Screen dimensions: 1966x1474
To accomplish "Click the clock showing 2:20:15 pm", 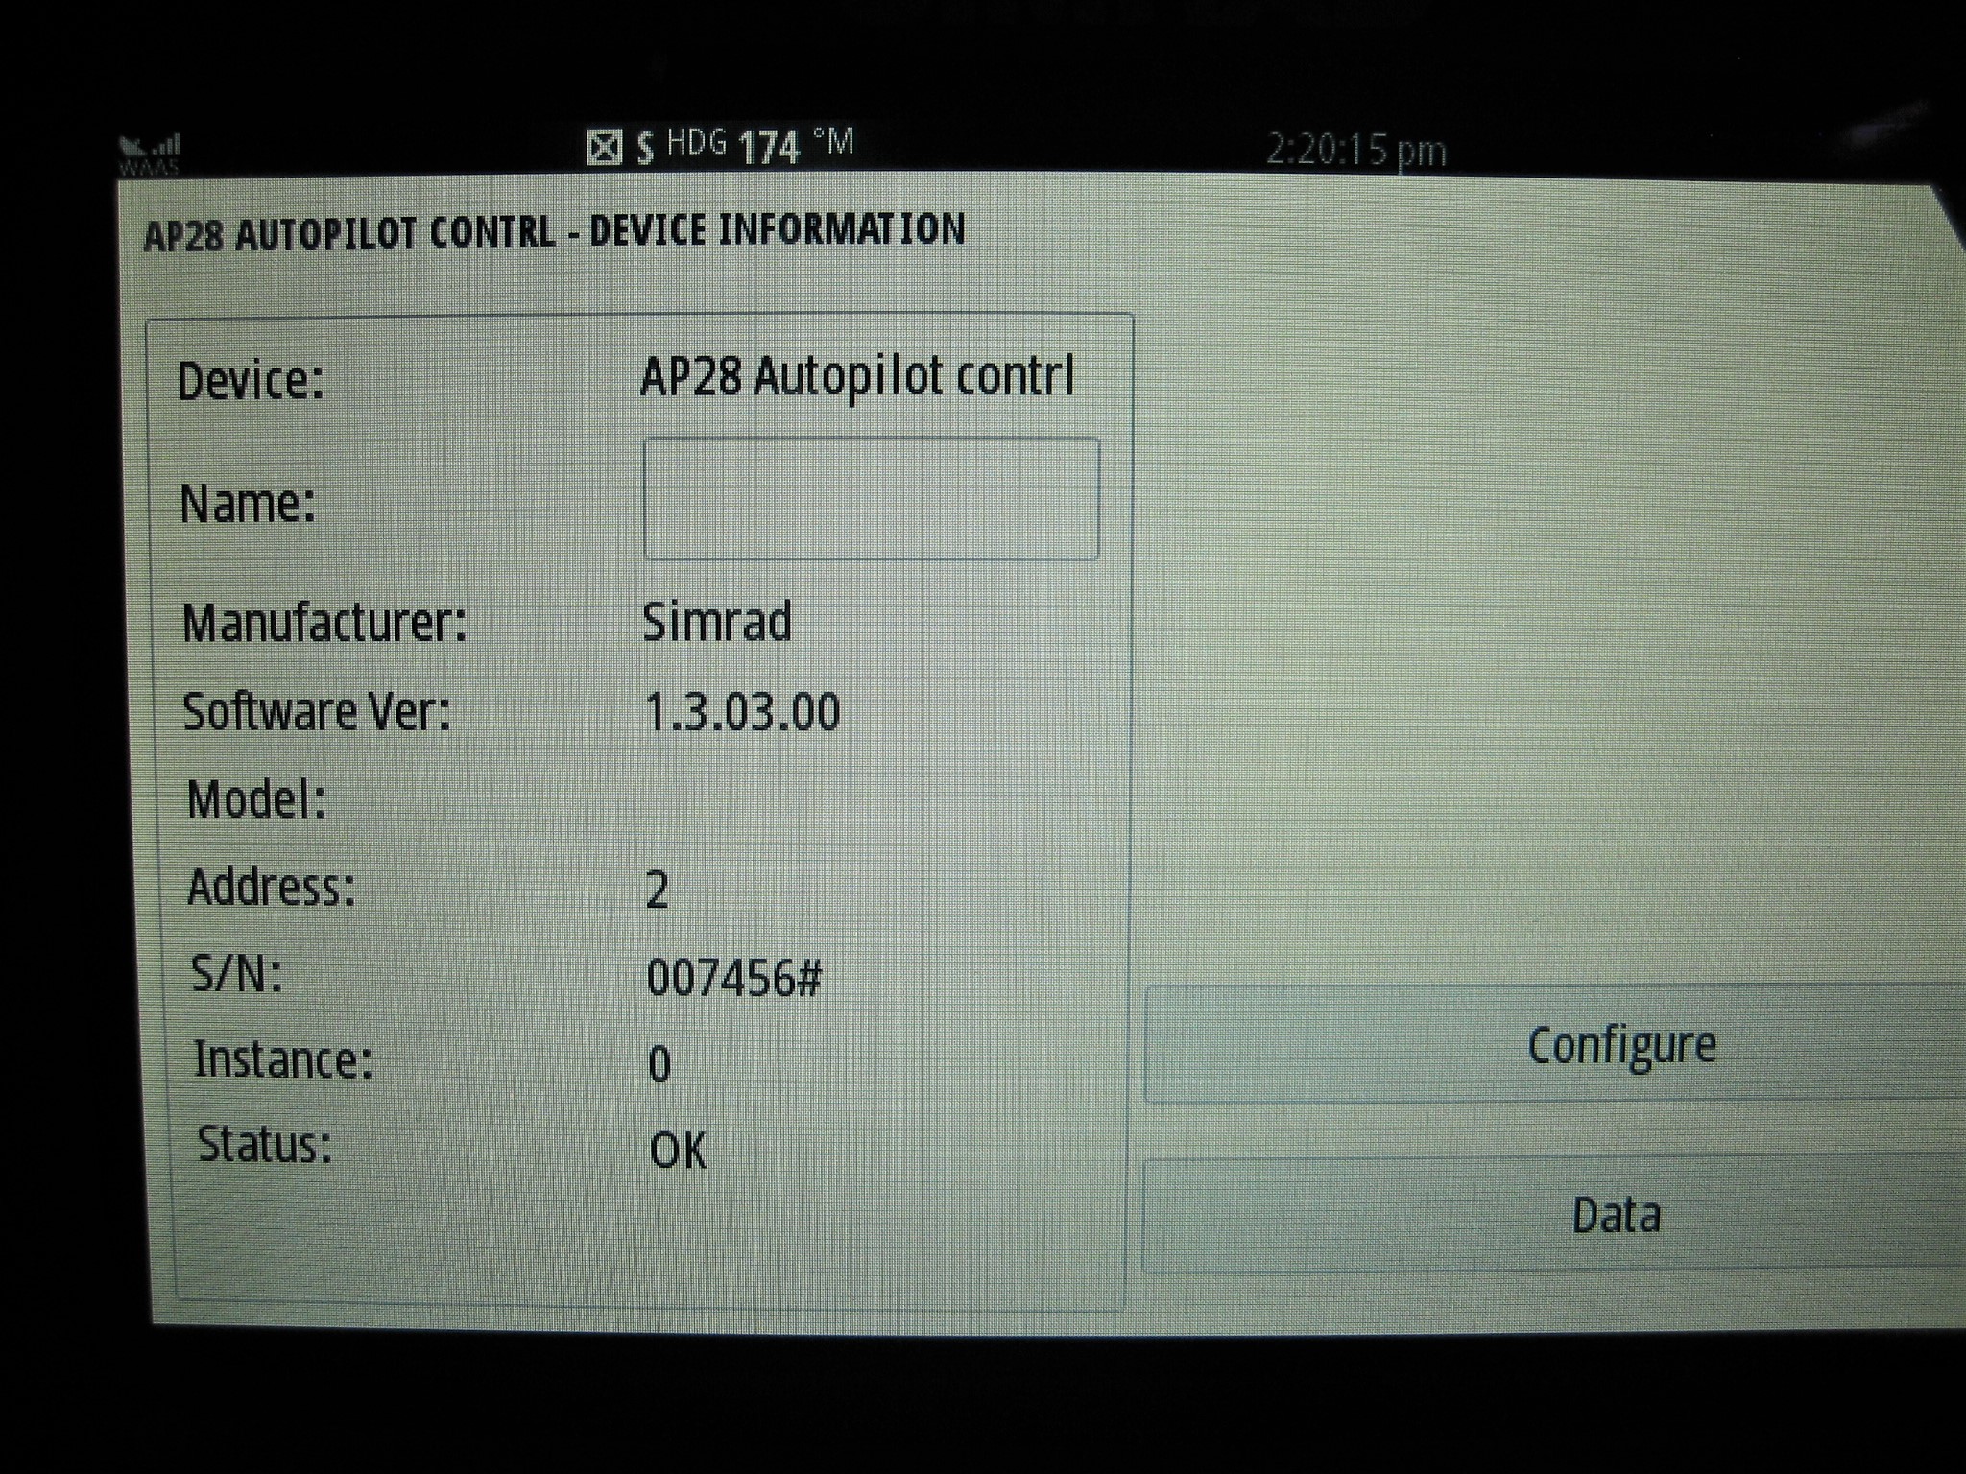I will [1344, 149].
